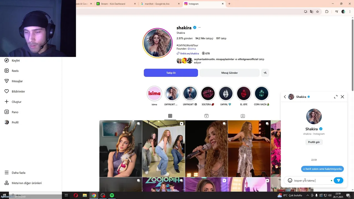Screen dimensions: 354x199
Task: Click Shakira's large profile picture
Action: 158,43
